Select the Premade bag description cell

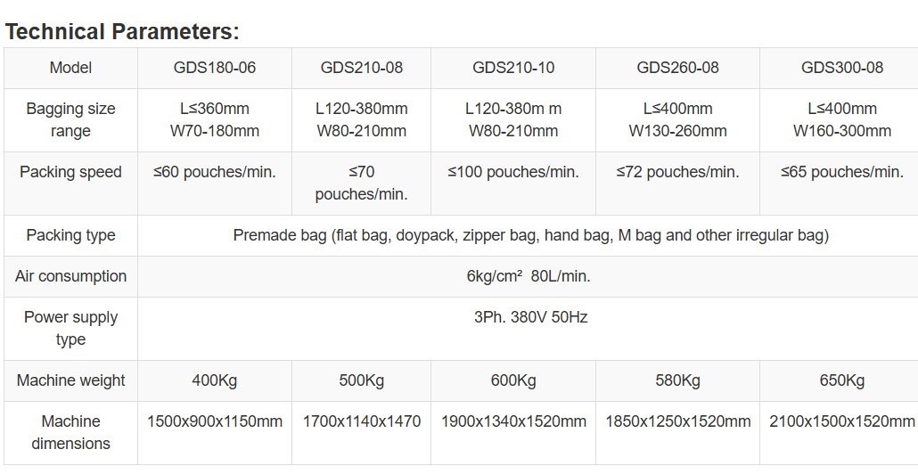pos(530,235)
